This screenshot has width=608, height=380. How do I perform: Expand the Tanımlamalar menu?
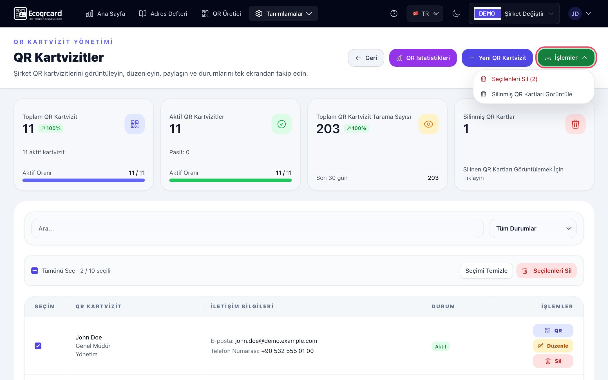coord(283,14)
